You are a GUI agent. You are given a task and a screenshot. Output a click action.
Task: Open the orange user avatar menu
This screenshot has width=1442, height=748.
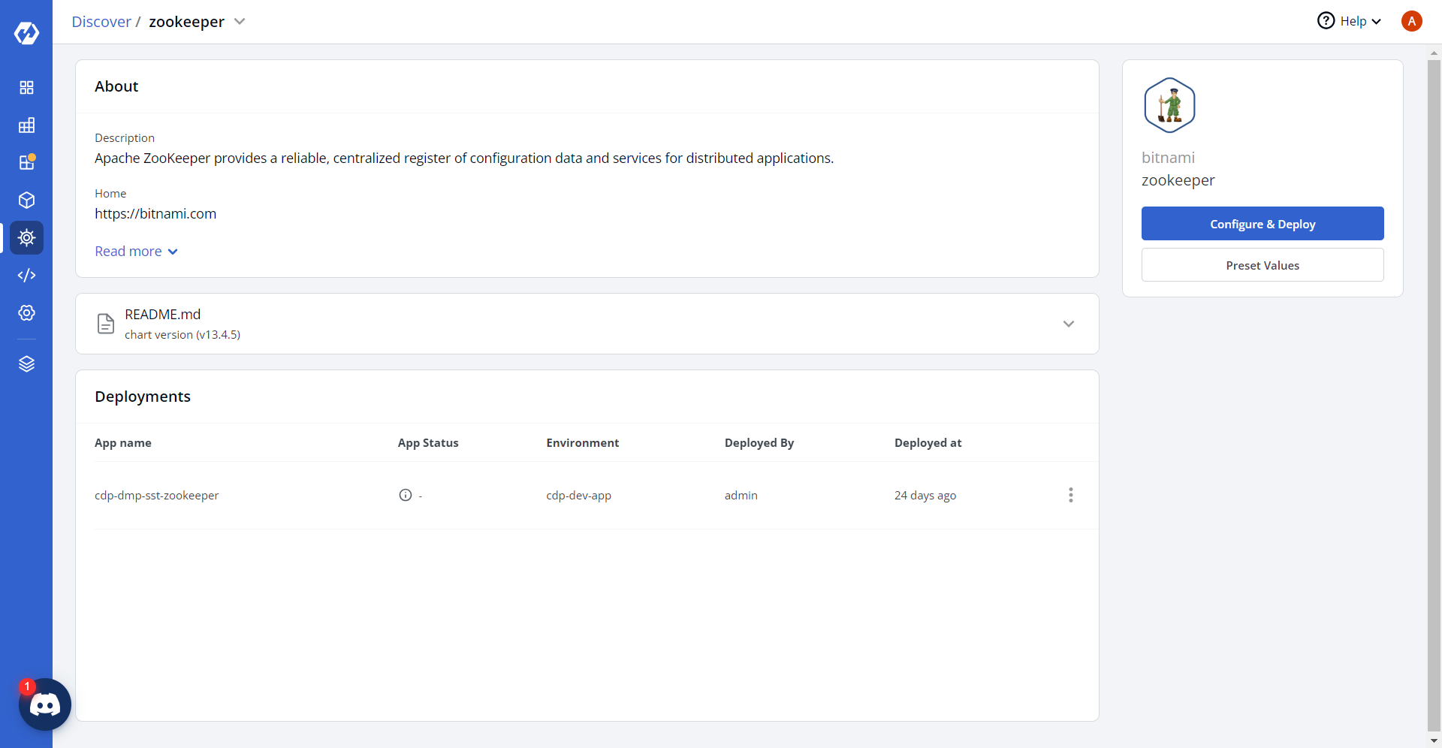point(1411,21)
